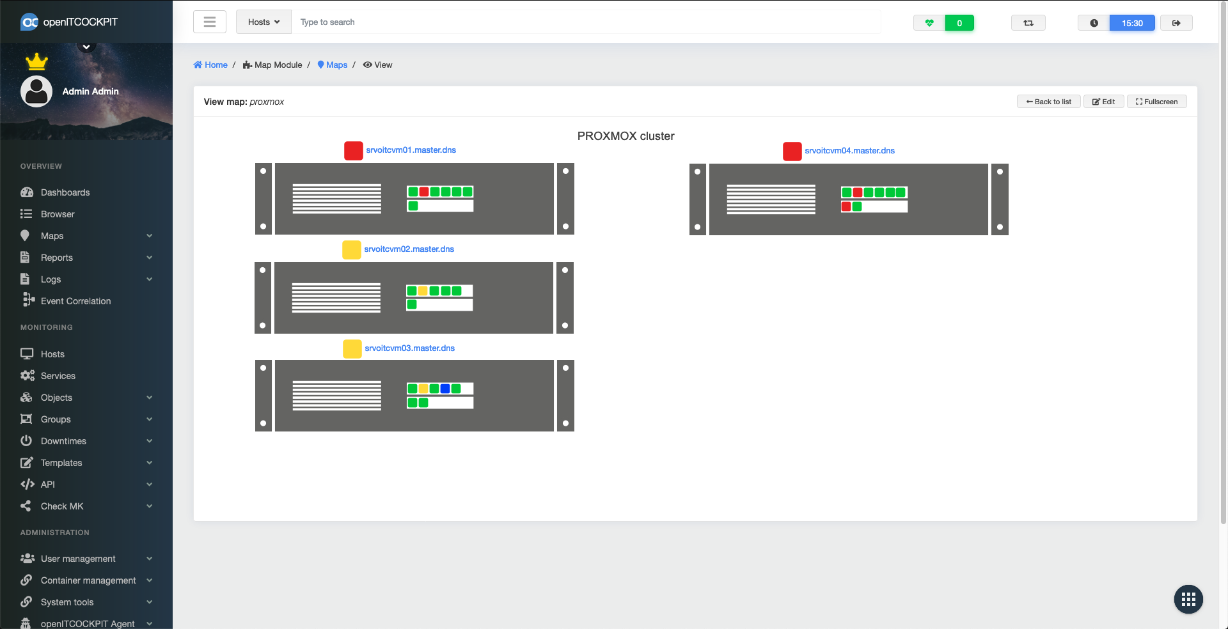Expand the Check MK submenu chevron
This screenshot has height=629, width=1228.
tap(149, 506)
